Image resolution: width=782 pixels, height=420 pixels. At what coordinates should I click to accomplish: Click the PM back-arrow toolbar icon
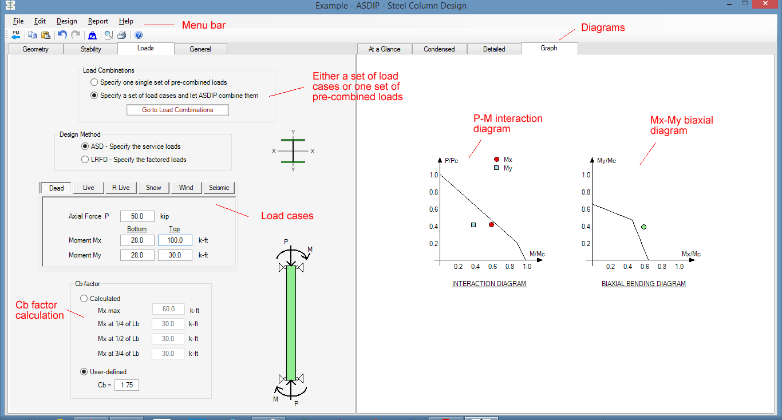[x=15, y=35]
